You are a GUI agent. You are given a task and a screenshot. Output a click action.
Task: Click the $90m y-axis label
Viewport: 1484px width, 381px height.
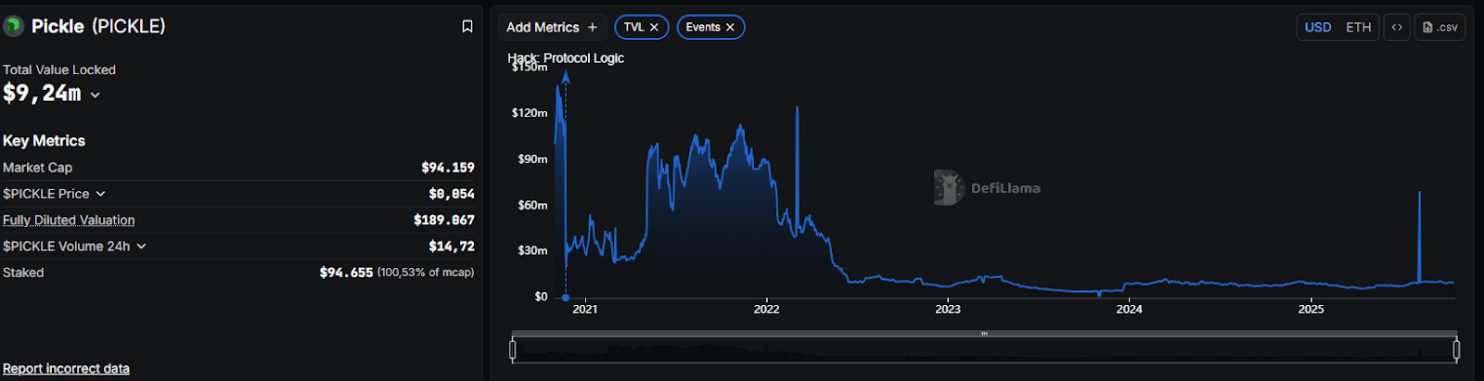(532, 159)
